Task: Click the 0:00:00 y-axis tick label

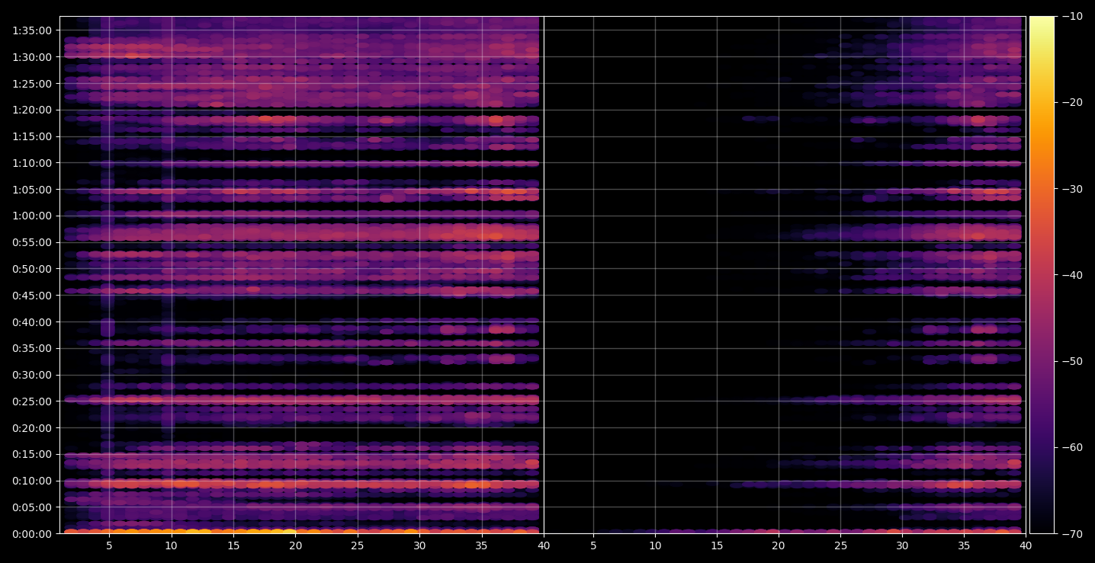Action: (32, 534)
